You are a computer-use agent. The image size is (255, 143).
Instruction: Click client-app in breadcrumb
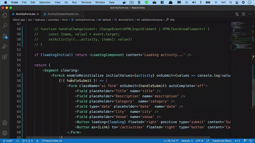pos(19,20)
